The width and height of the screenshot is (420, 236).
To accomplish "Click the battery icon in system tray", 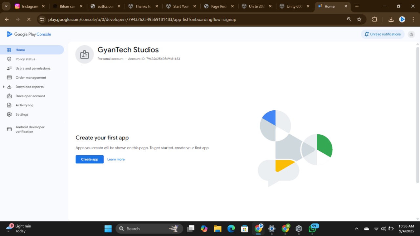I will pyautogui.click(x=391, y=228).
